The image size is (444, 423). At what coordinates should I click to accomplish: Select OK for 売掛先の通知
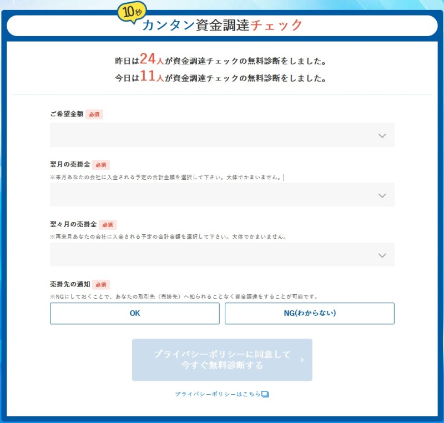click(x=135, y=313)
